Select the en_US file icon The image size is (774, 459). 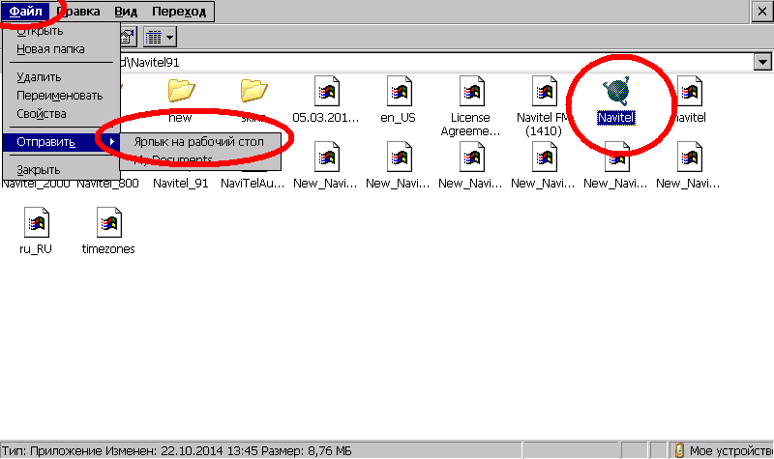[x=399, y=91]
